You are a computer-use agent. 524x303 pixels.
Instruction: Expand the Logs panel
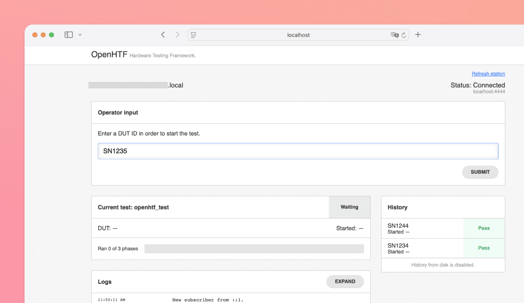[x=345, y=282]
